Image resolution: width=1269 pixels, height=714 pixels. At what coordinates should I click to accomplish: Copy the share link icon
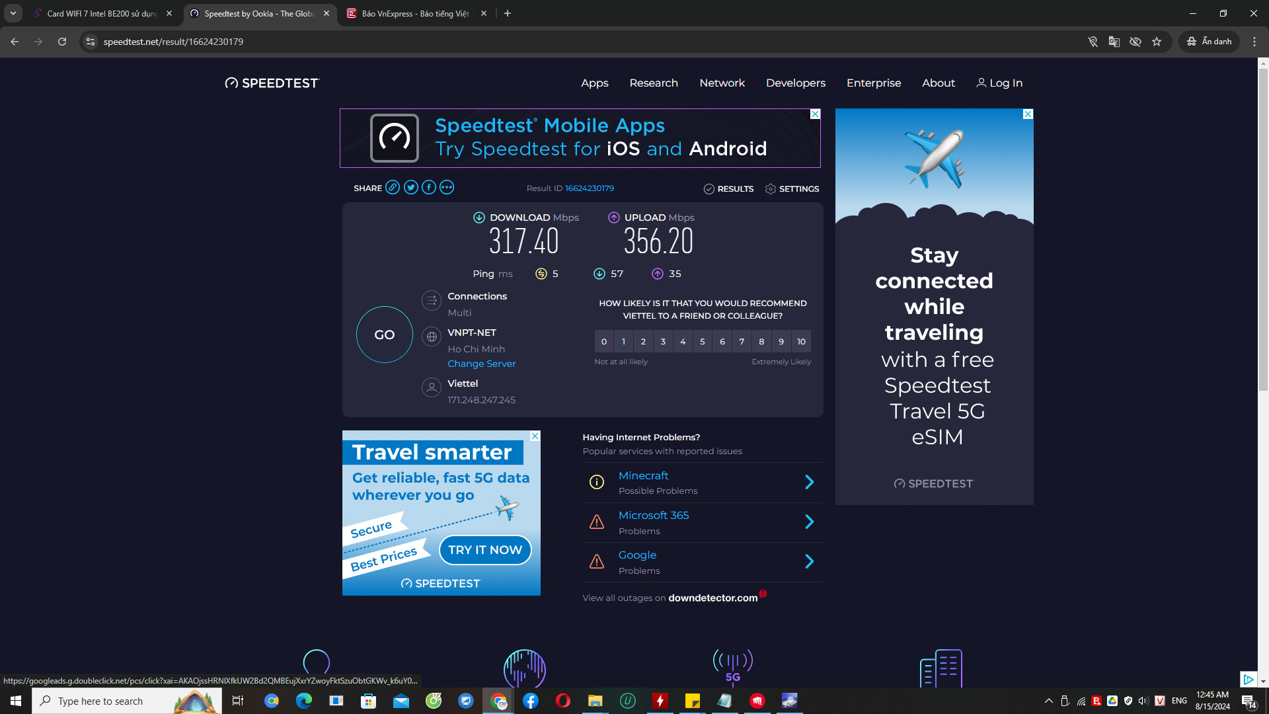tap(393, 188)
